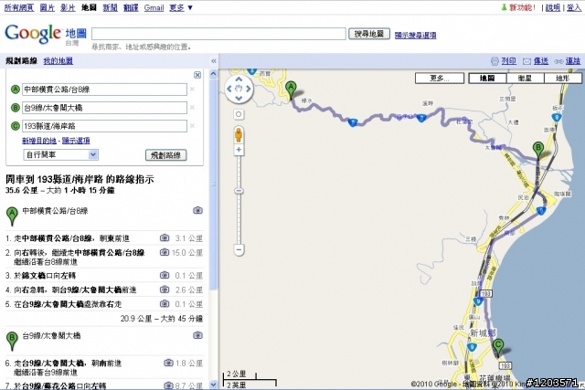585x390 pixels.
Task: Click the green C marker beside third input
Action: [x=15, y=126]
